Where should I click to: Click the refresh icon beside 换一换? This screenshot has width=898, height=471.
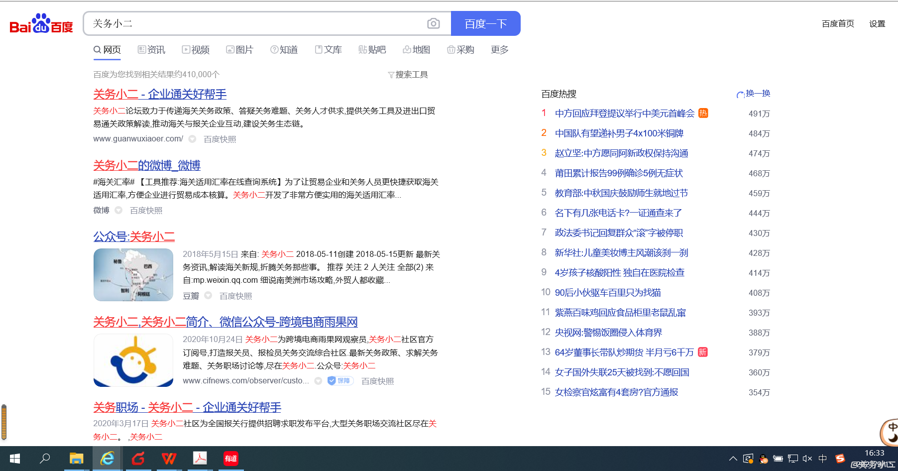coord(740,94)
